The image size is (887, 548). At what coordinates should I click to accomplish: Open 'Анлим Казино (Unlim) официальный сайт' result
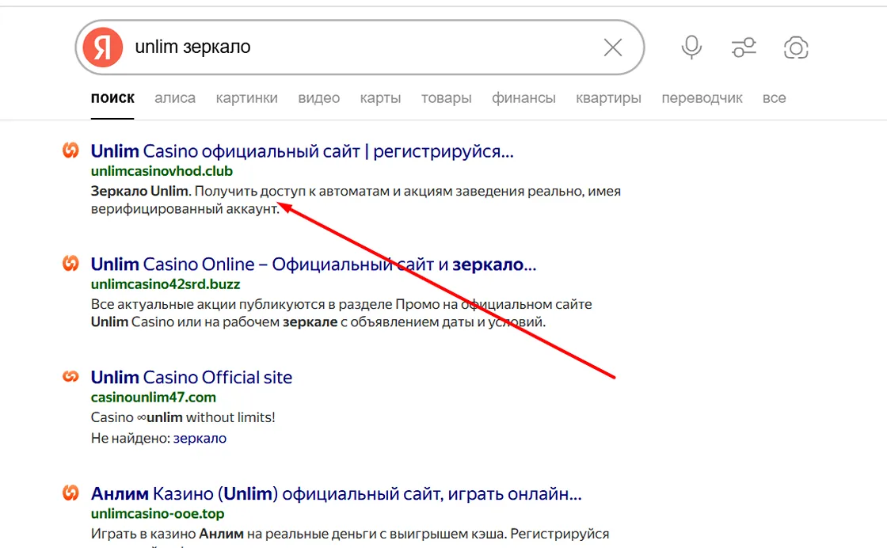pyautogui.click(x=336, y=493)
